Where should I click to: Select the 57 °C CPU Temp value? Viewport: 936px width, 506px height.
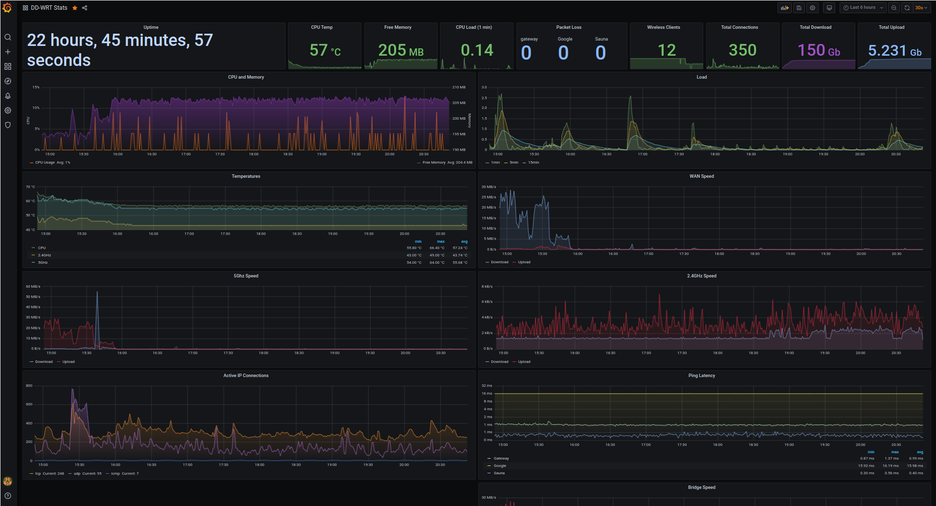(x=325, y=50)
